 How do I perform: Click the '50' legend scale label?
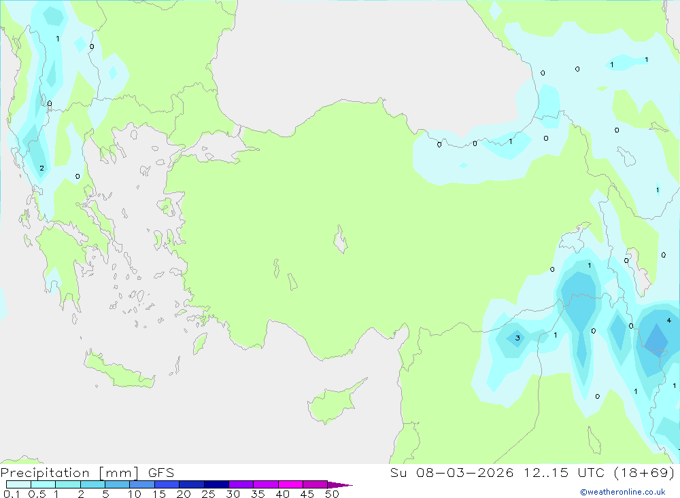[x=332, y=494]
